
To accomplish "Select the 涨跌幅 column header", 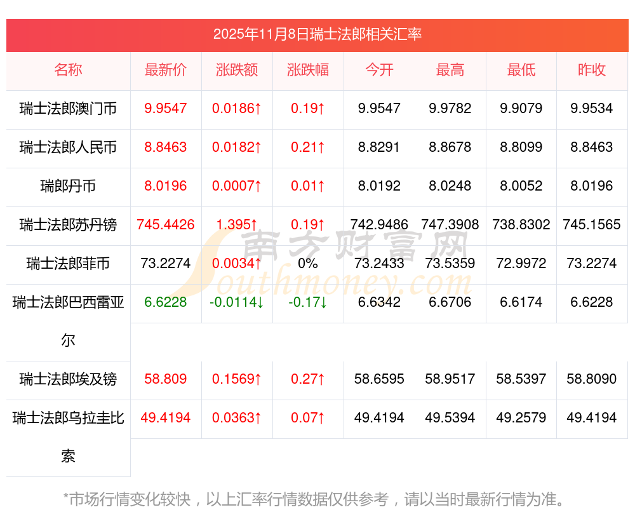I will [x=308, y=70].
